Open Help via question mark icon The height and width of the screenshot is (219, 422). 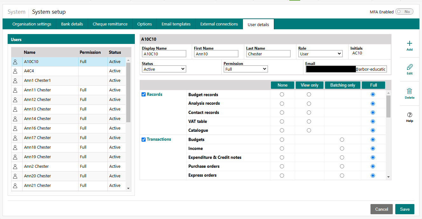coord(410,115)
